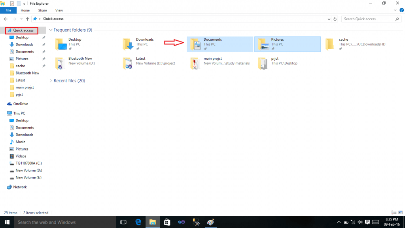Open the File menu
Image resolution: width=405 pixels, height=228 pixels.
pos(8,10)
